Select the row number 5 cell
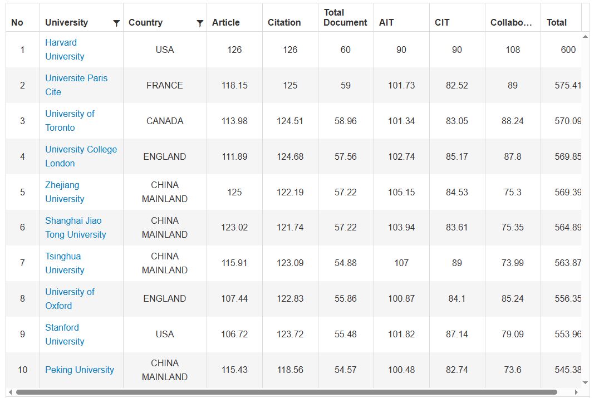This screenshot has width=599, height=398. coord(22,192)
